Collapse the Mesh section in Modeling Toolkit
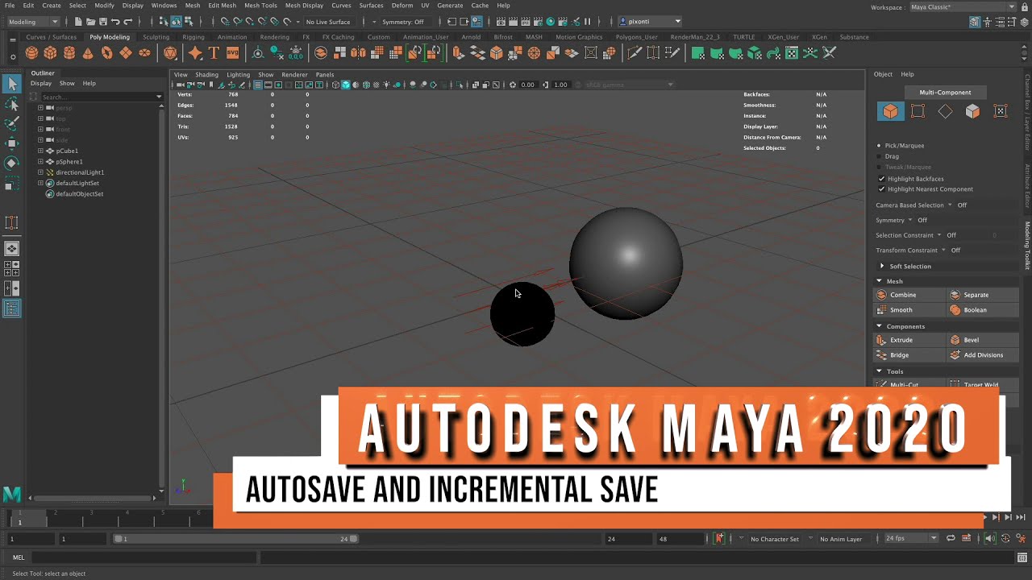This screenshot has height=580, width=1032. (880, 281)
